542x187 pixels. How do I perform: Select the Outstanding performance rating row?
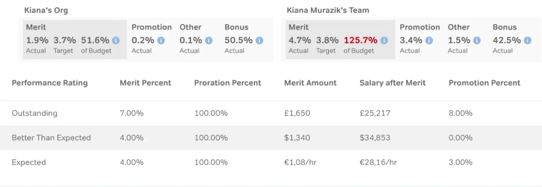[x=35, y=113]
